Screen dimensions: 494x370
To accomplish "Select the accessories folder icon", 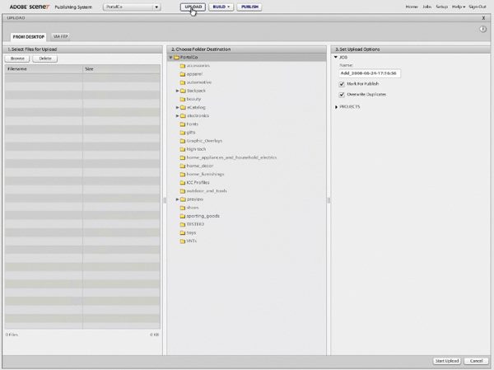I will pos(183,64).
